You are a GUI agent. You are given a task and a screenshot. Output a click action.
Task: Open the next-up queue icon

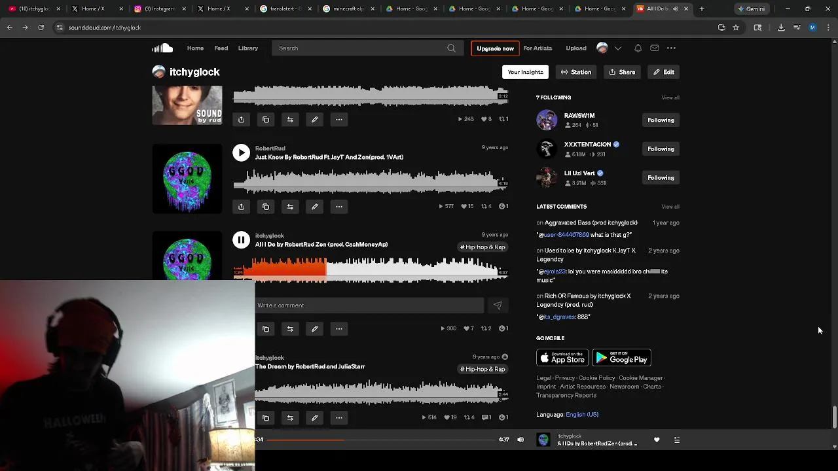click(x=677, y=440)
